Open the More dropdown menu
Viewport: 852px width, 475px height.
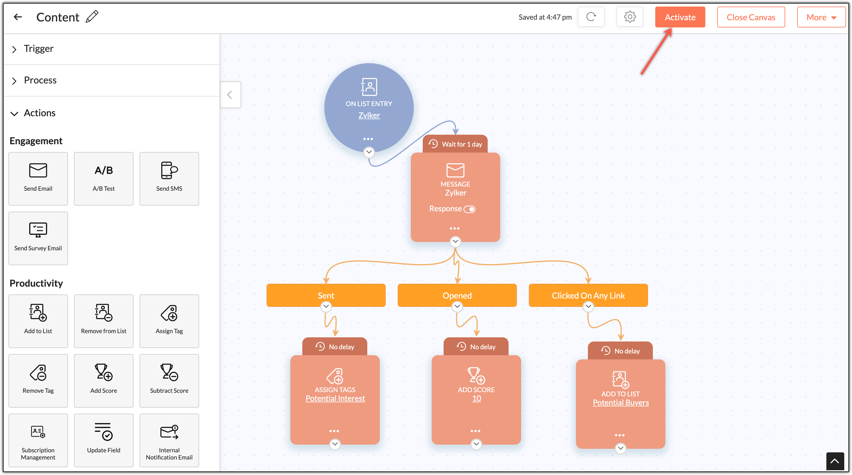pos(821,17)
